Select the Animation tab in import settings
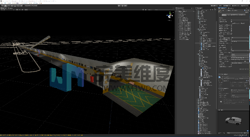250x137 pixels. [234, 15]
